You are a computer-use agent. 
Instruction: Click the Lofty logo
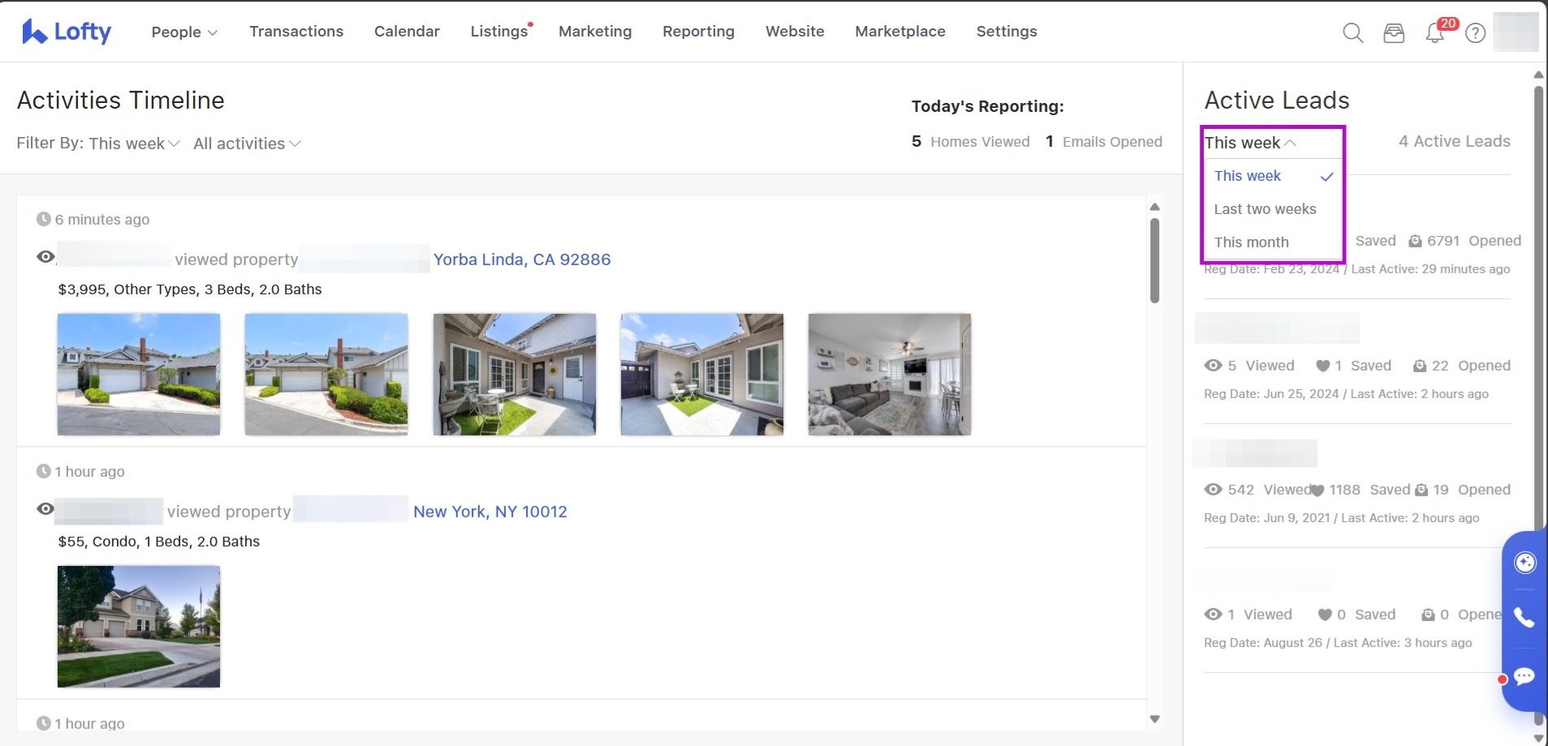pyautogui.click(x=67, y=32)
